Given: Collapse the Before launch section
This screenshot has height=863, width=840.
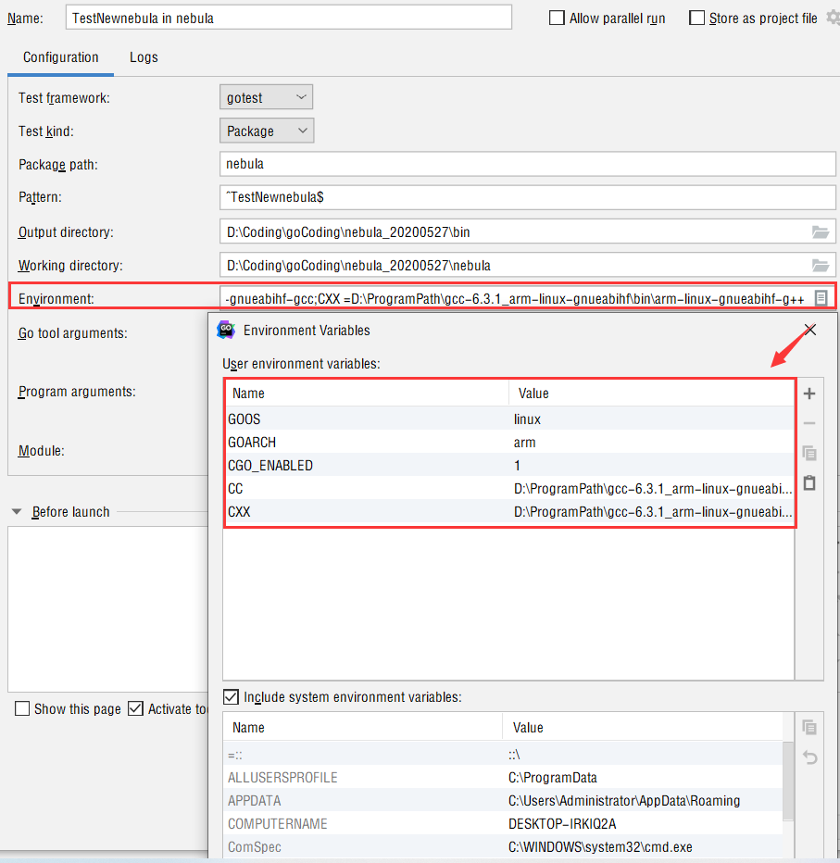Looking at the screenshot, I should tap(17, 512).
